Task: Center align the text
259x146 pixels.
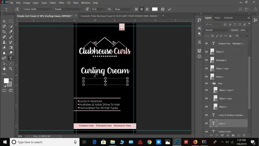Action: pos(142,9)
